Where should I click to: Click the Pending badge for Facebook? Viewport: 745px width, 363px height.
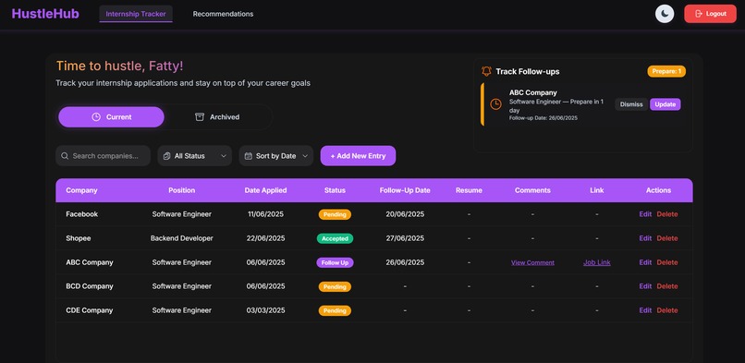pyautogui.click(x=335, y=214)
